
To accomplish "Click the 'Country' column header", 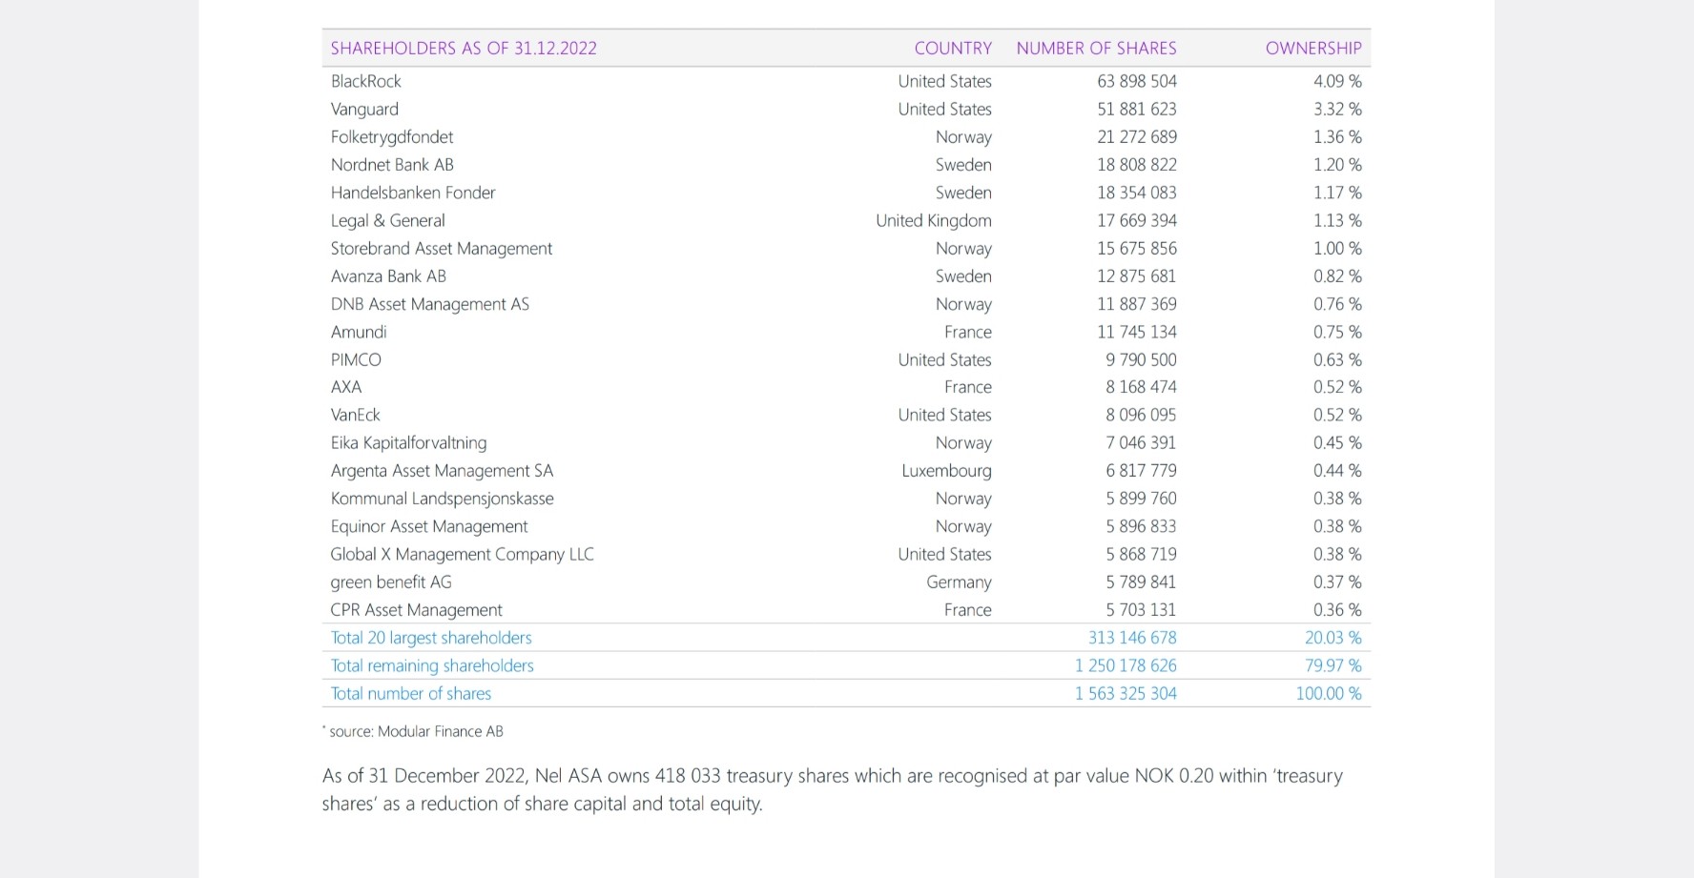I will pyautogui.click(x=953, y=49).
